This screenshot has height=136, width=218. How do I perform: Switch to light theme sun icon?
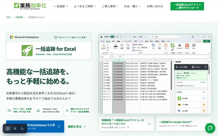click(15, 129)
